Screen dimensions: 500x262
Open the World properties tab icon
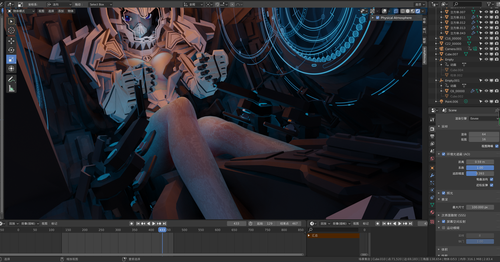pos(432,159)
